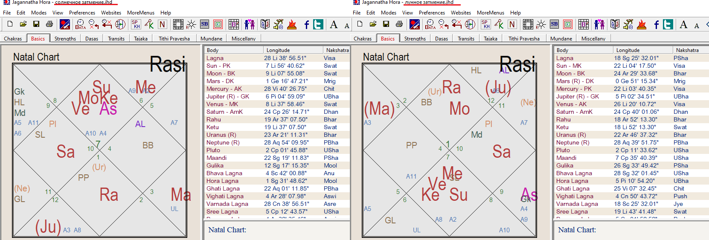Image resolution: width=709 pixels, height=240 pixels.
Task: Select 'Sun - PK' row
Action: [277, 66]
